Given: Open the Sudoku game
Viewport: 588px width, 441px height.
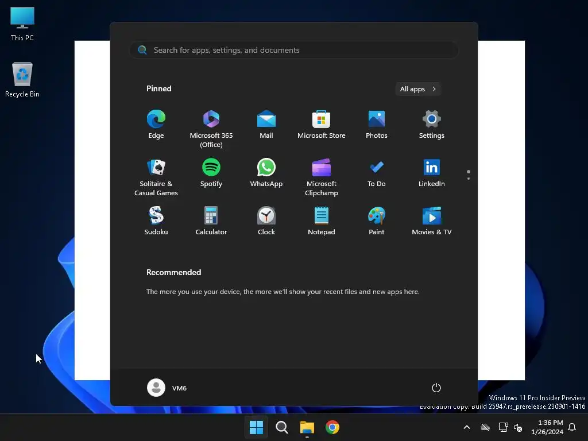Looking at the screenshot, I should pos(156,221).
